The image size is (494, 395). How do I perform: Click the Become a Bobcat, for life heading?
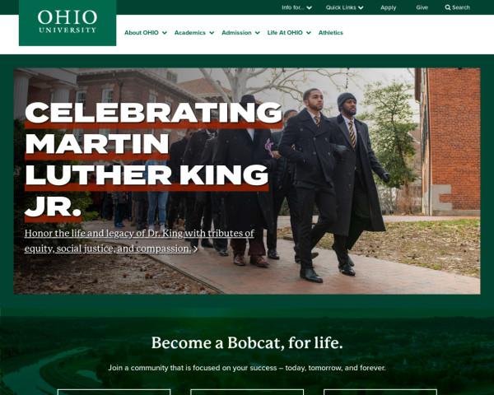tap(247, 342)
